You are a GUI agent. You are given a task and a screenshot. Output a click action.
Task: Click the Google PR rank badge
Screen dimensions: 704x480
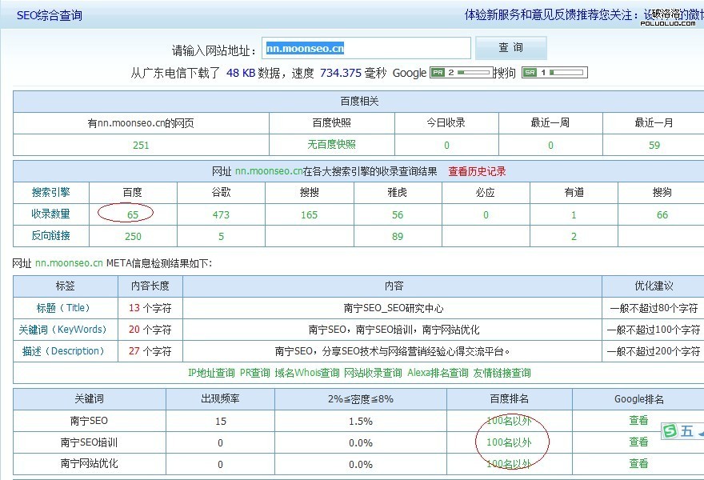[x=461, y=73]
